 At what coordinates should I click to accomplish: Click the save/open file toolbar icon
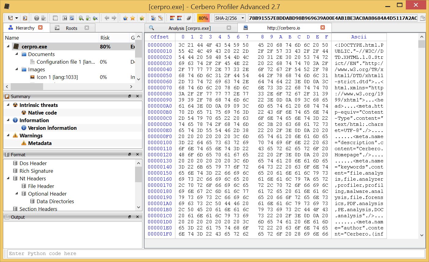pyautogui.click(x=10, y=18)
